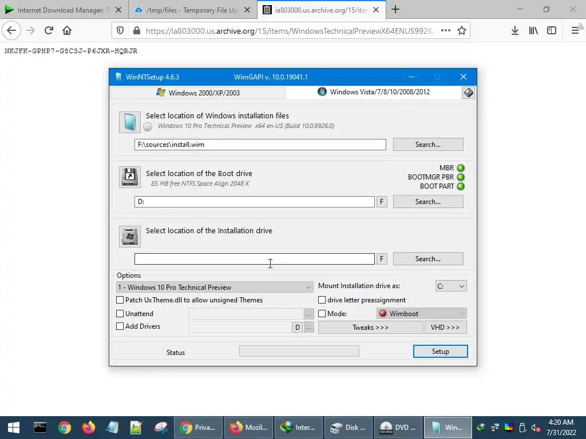Screen dimensions: 586x439
Task: Open the Wimboot mode dropdown
Action: click(x=422, y=314)
